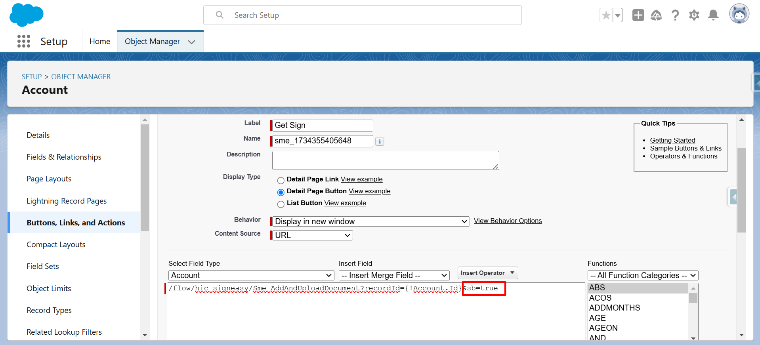Open View example link for Detail Page Button
This screenshot has width=760, height=345.
coord(369,191)
